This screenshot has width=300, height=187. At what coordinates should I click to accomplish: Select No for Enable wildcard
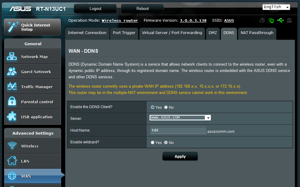166,142
